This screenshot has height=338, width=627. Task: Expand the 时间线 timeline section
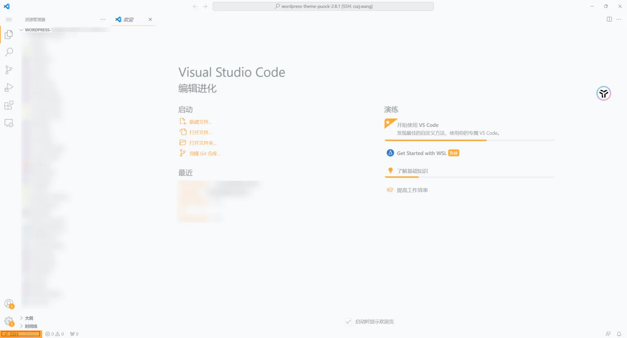click(x=31, y=326)
